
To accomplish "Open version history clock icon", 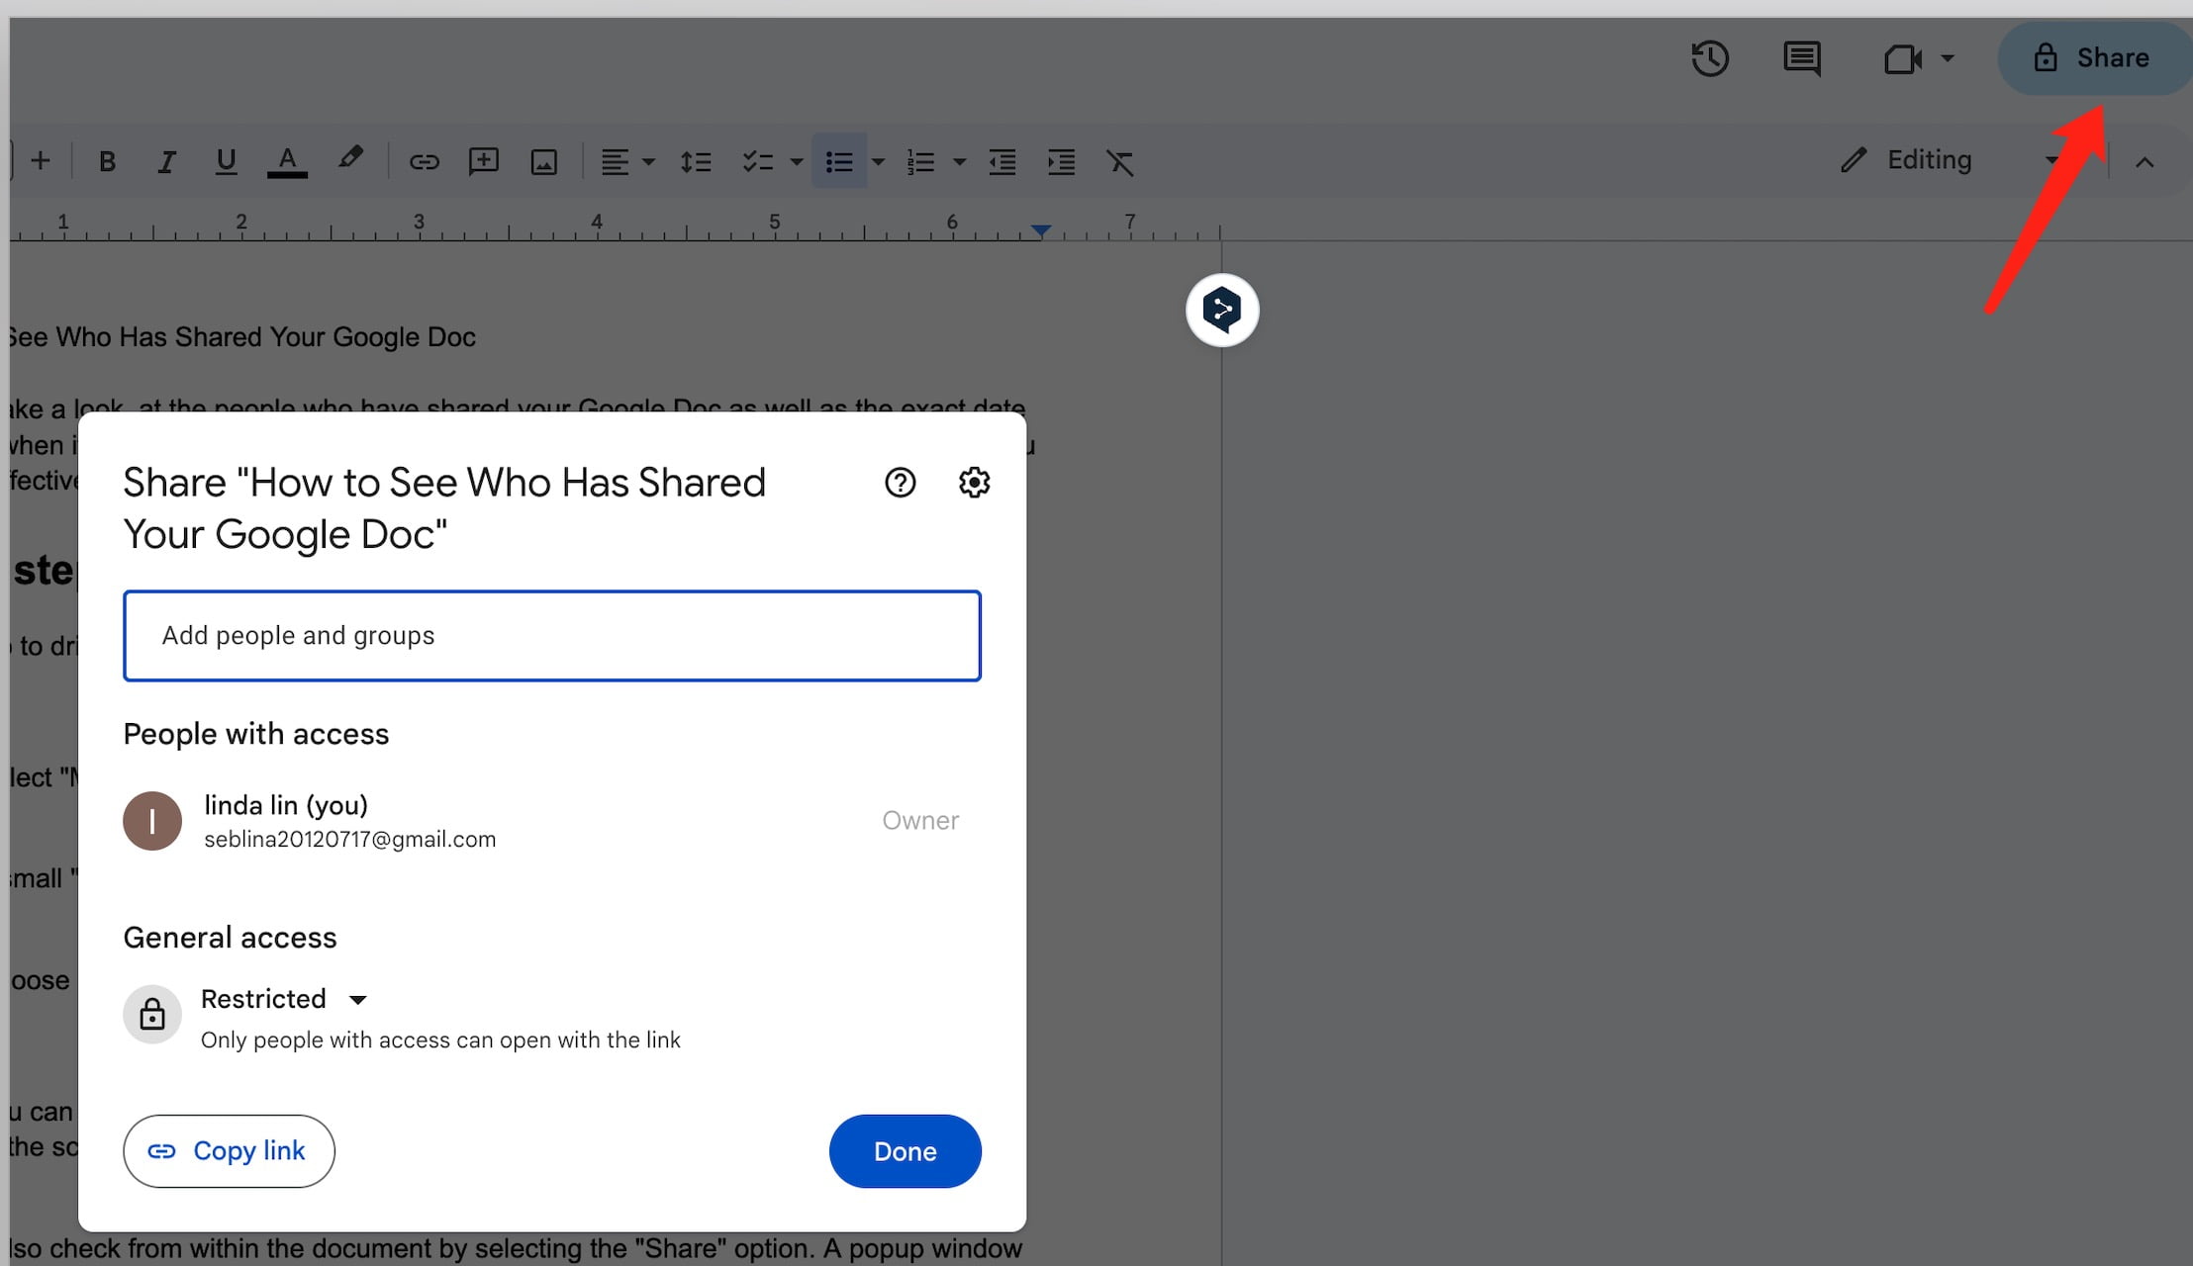I will tap(1710, 58).
